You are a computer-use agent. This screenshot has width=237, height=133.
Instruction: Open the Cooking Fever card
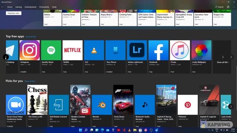tap(128, 18)
